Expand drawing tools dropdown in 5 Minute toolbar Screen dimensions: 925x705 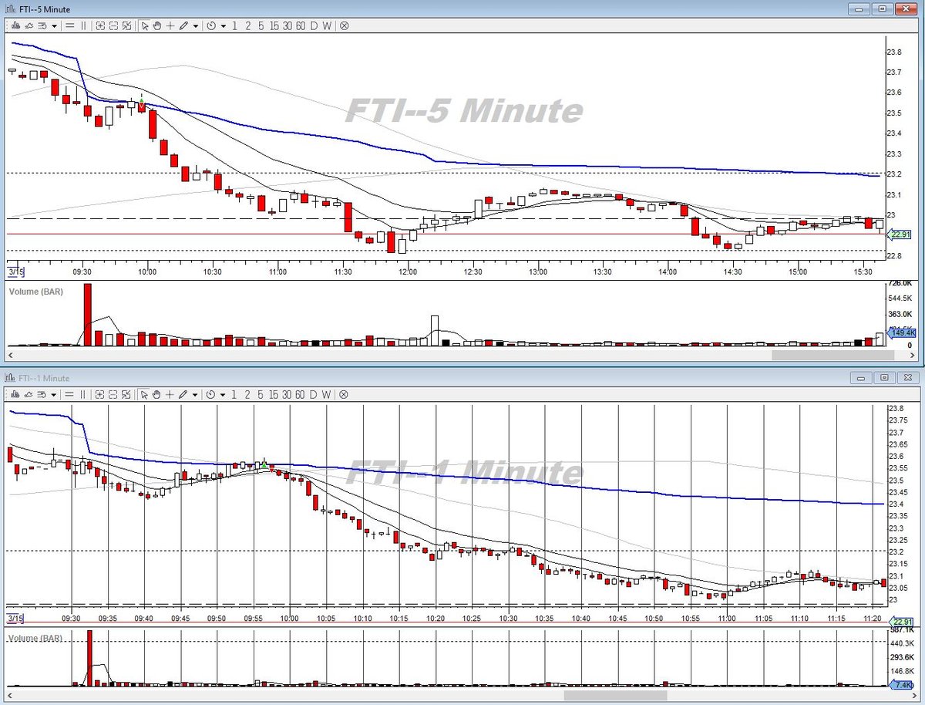(196, 25)
